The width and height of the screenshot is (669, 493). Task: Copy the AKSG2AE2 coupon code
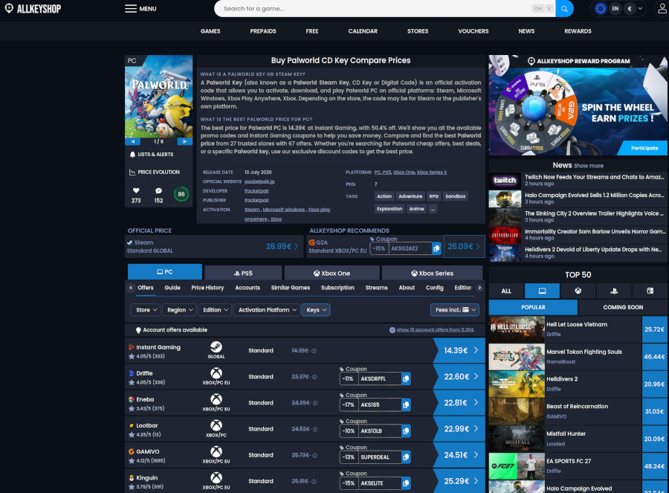click(x=436, y=248)
